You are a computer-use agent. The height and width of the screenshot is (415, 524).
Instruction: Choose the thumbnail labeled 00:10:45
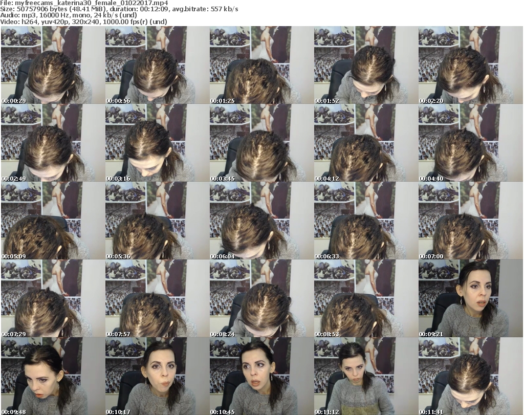pyautogui.click(x=261, y=376)
